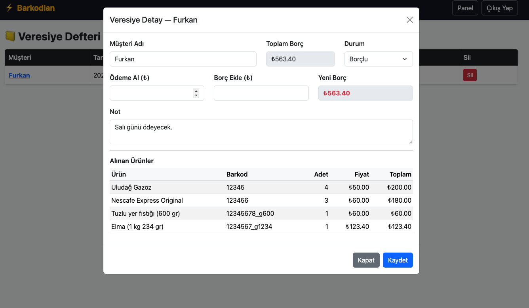The image size is (529, 308).
Task: Click the Toplam Borç read-only field
Action: (x=300, y=59)
